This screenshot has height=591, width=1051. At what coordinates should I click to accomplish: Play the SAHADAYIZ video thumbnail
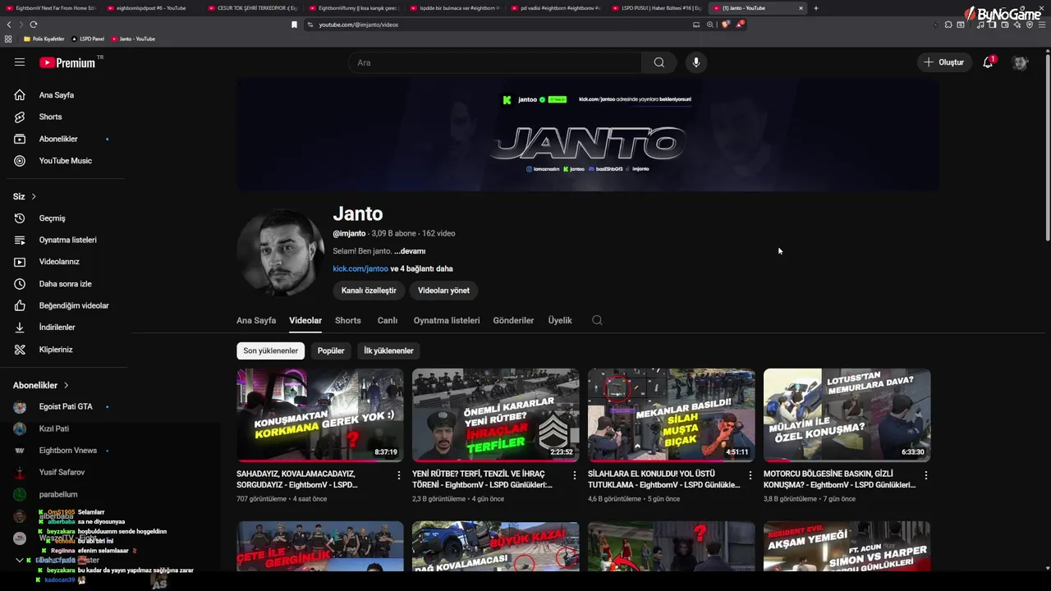click(x=320, y=415)
